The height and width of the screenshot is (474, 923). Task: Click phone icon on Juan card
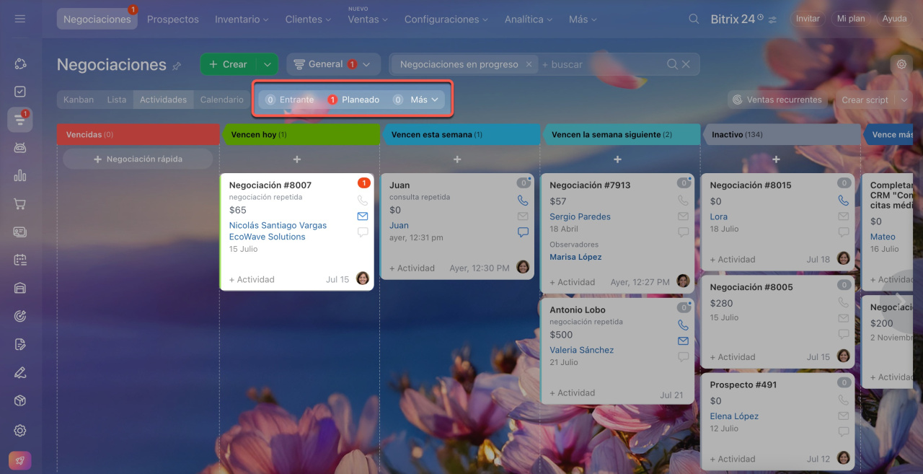tap(523, 201)
